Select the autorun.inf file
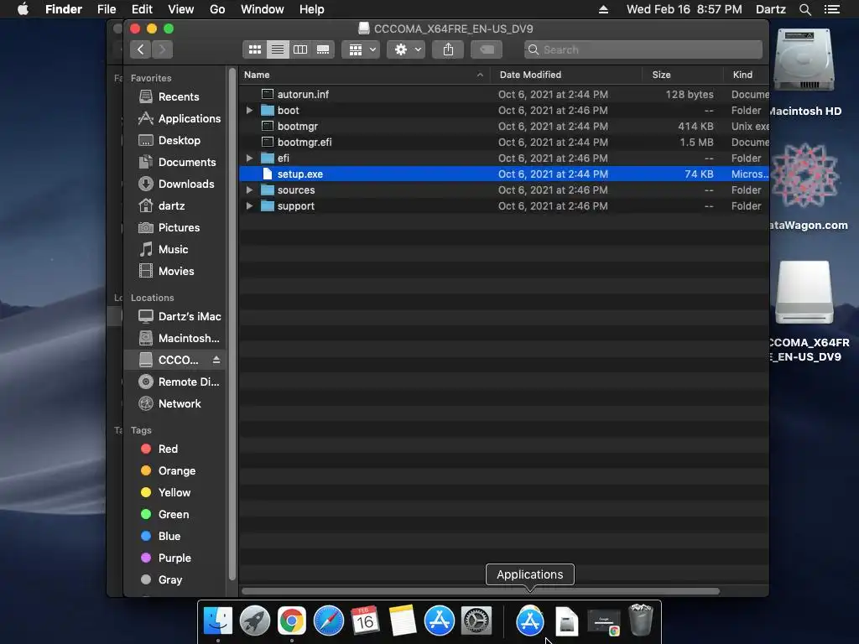The image size is (859, 644). (503, 95)
